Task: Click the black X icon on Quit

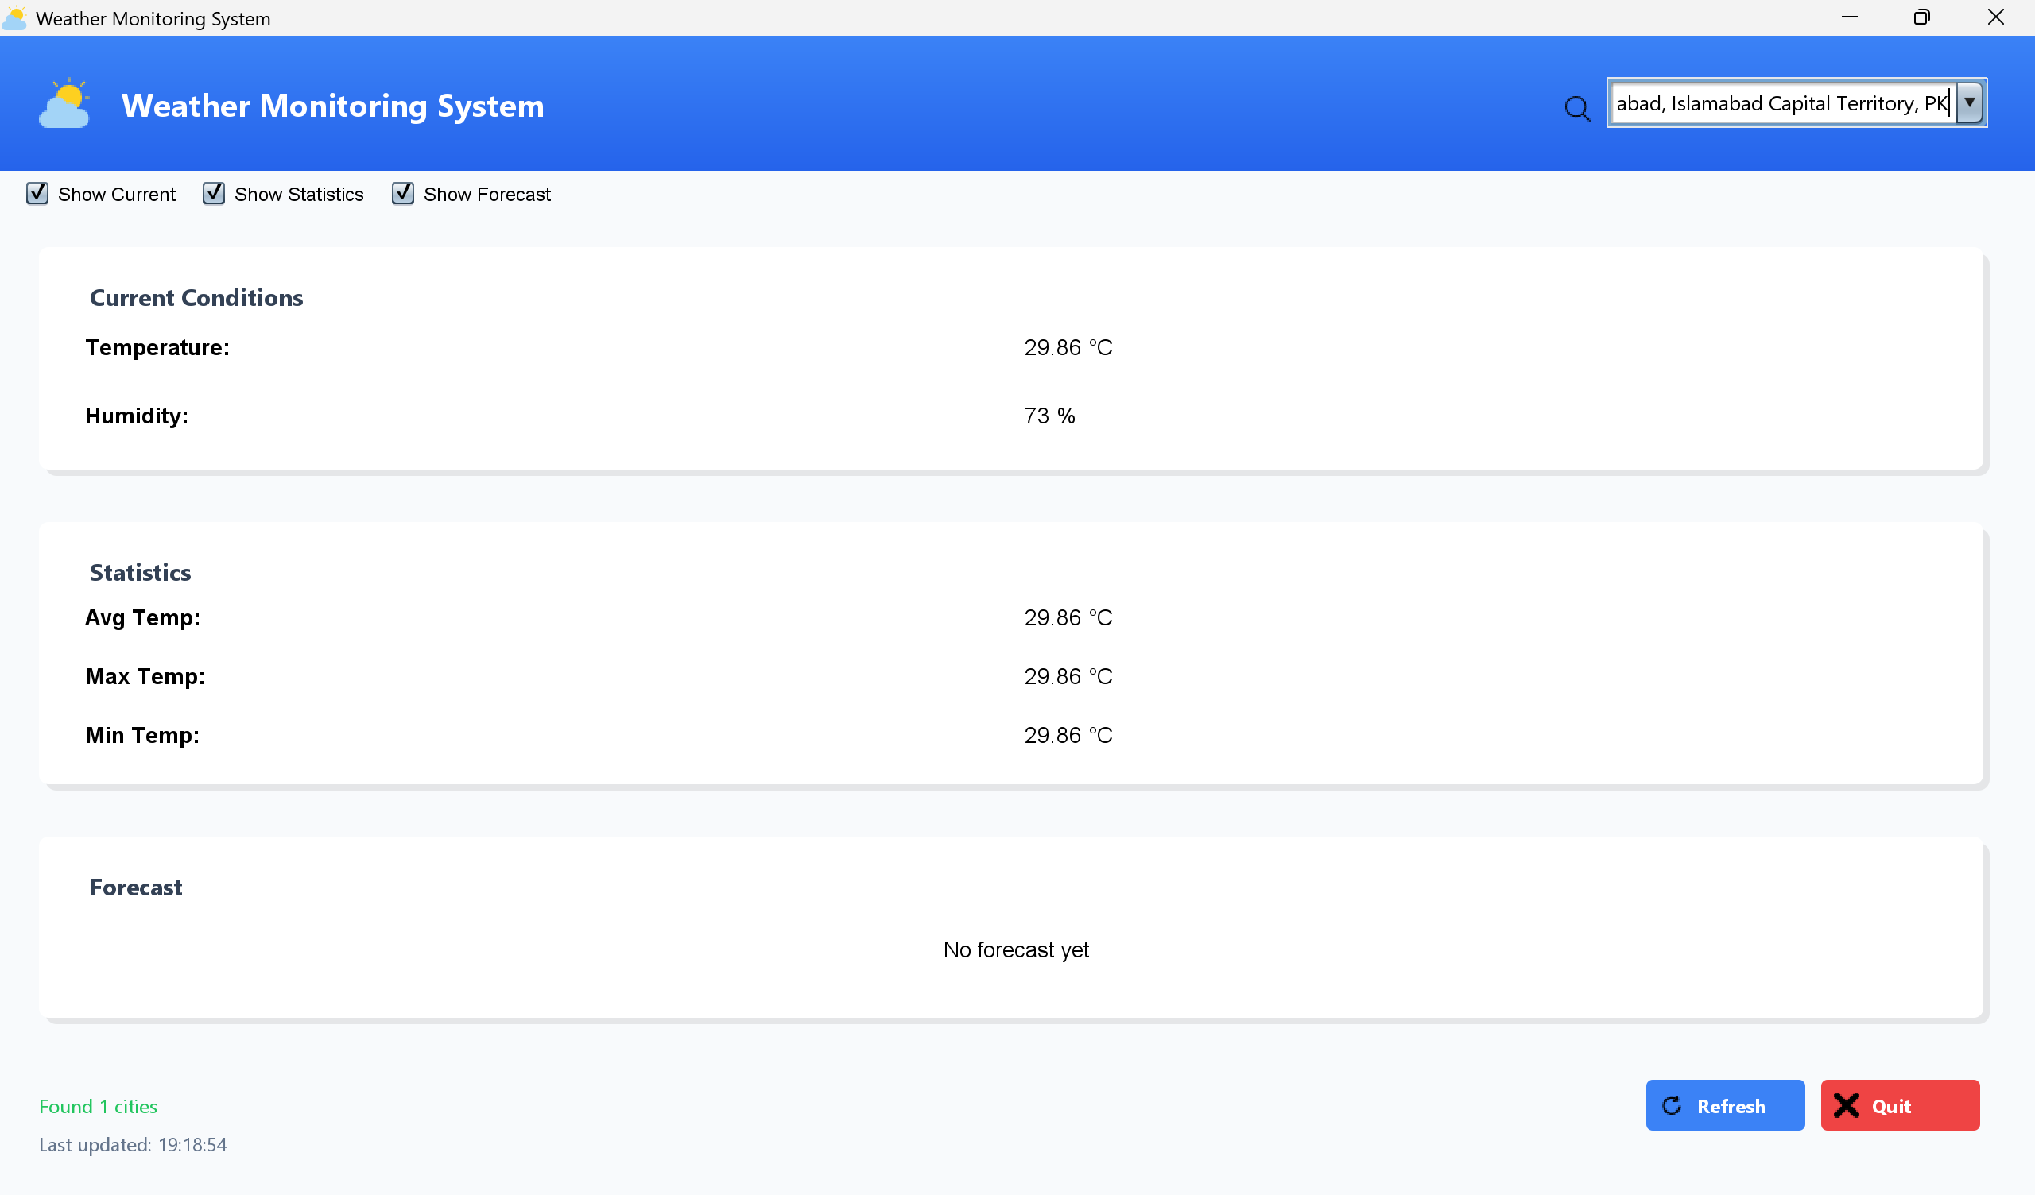Action: point(1846,1105)
